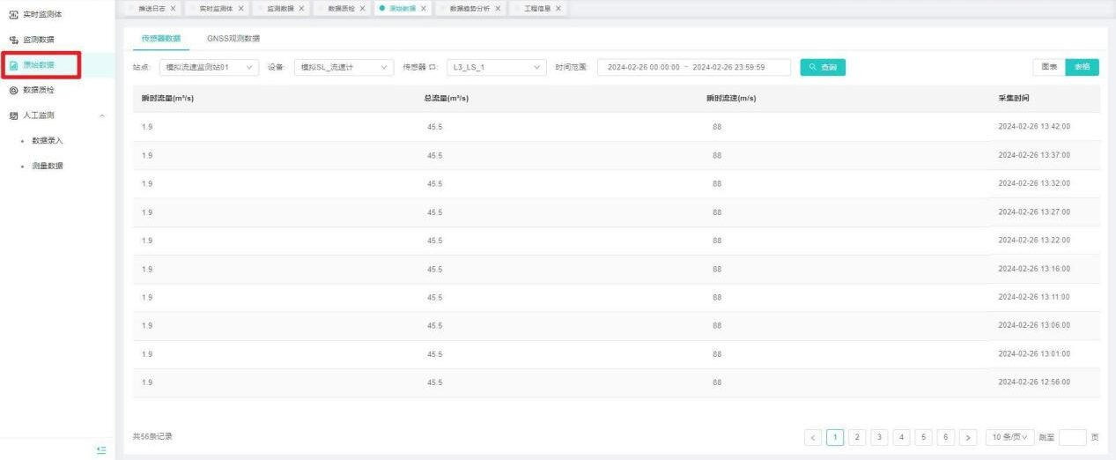
Task: Go to next page arrow
Action: [968, 438]
